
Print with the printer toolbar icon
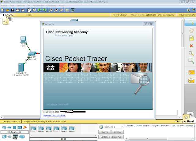18,10
